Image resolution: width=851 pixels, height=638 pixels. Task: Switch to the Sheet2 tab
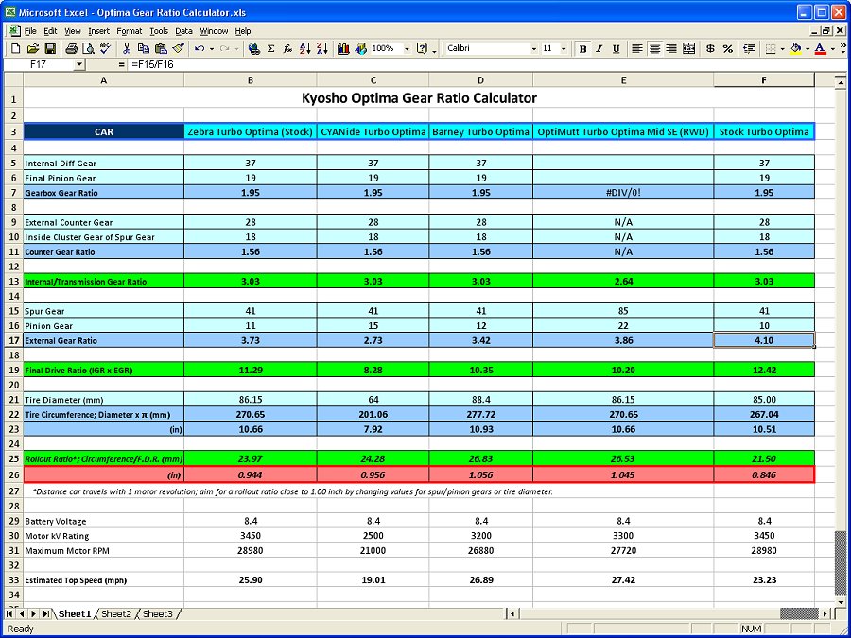click(x=116, y=614)
